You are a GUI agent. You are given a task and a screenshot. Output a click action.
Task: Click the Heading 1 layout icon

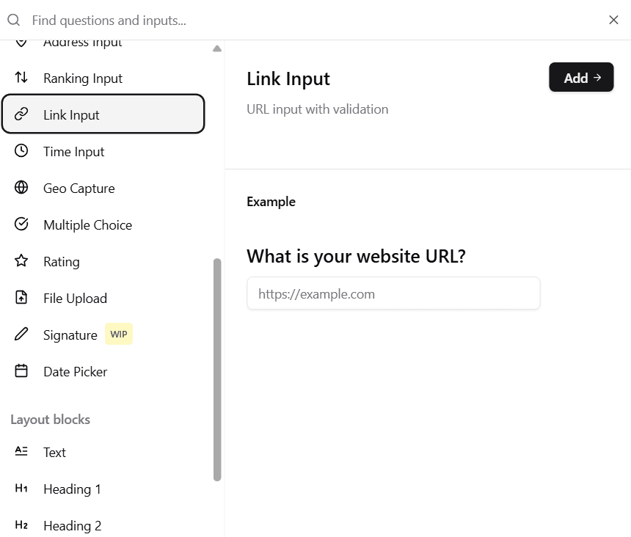coord(20,489)
